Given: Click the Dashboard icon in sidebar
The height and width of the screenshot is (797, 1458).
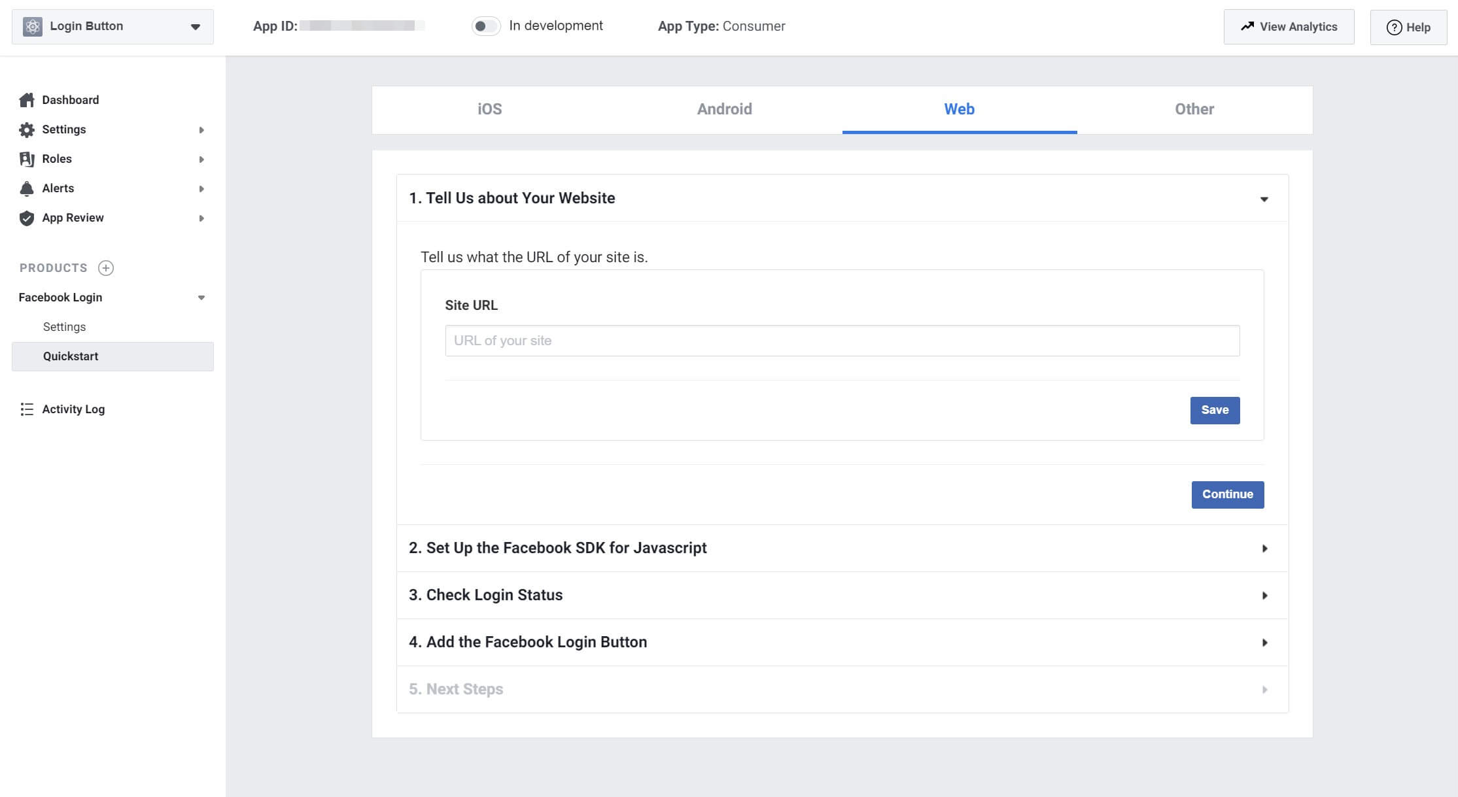Looking at the screenshot, I should pos(27,99).
